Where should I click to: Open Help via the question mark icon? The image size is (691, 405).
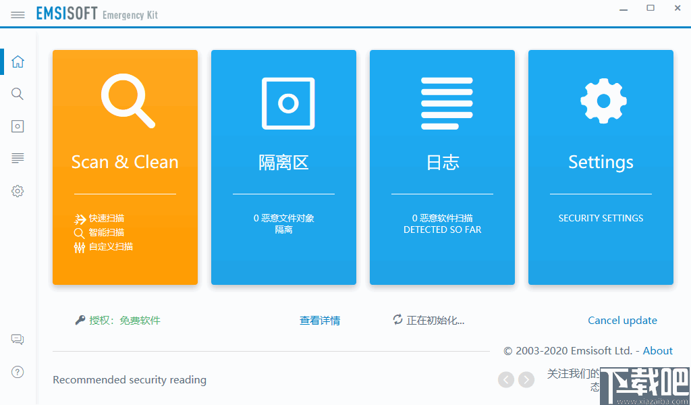click(18, 372)
